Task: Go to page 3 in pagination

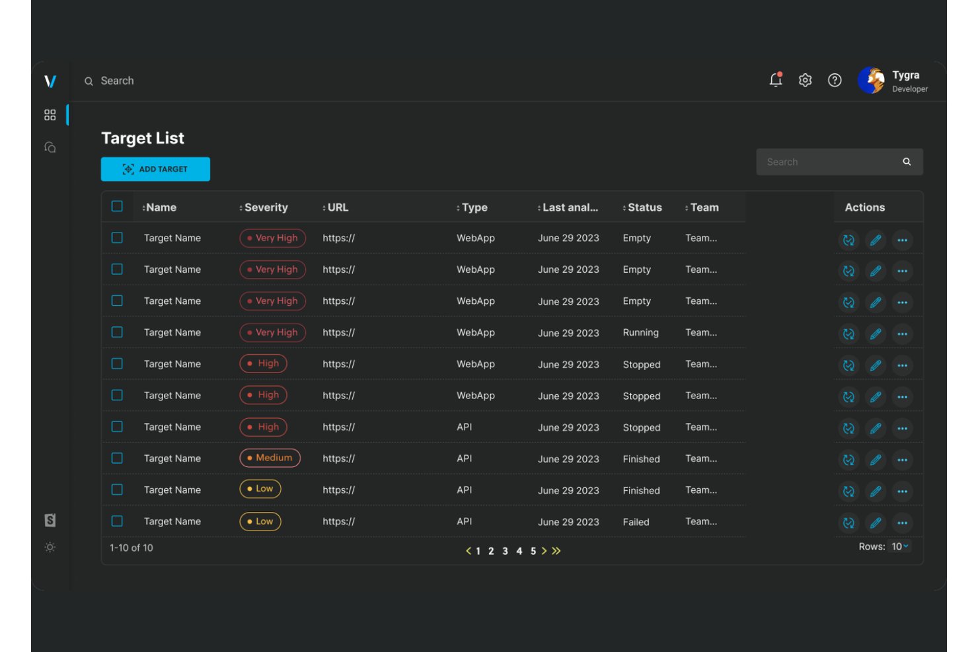Action: pyautogui.click(x=505, y=551)
